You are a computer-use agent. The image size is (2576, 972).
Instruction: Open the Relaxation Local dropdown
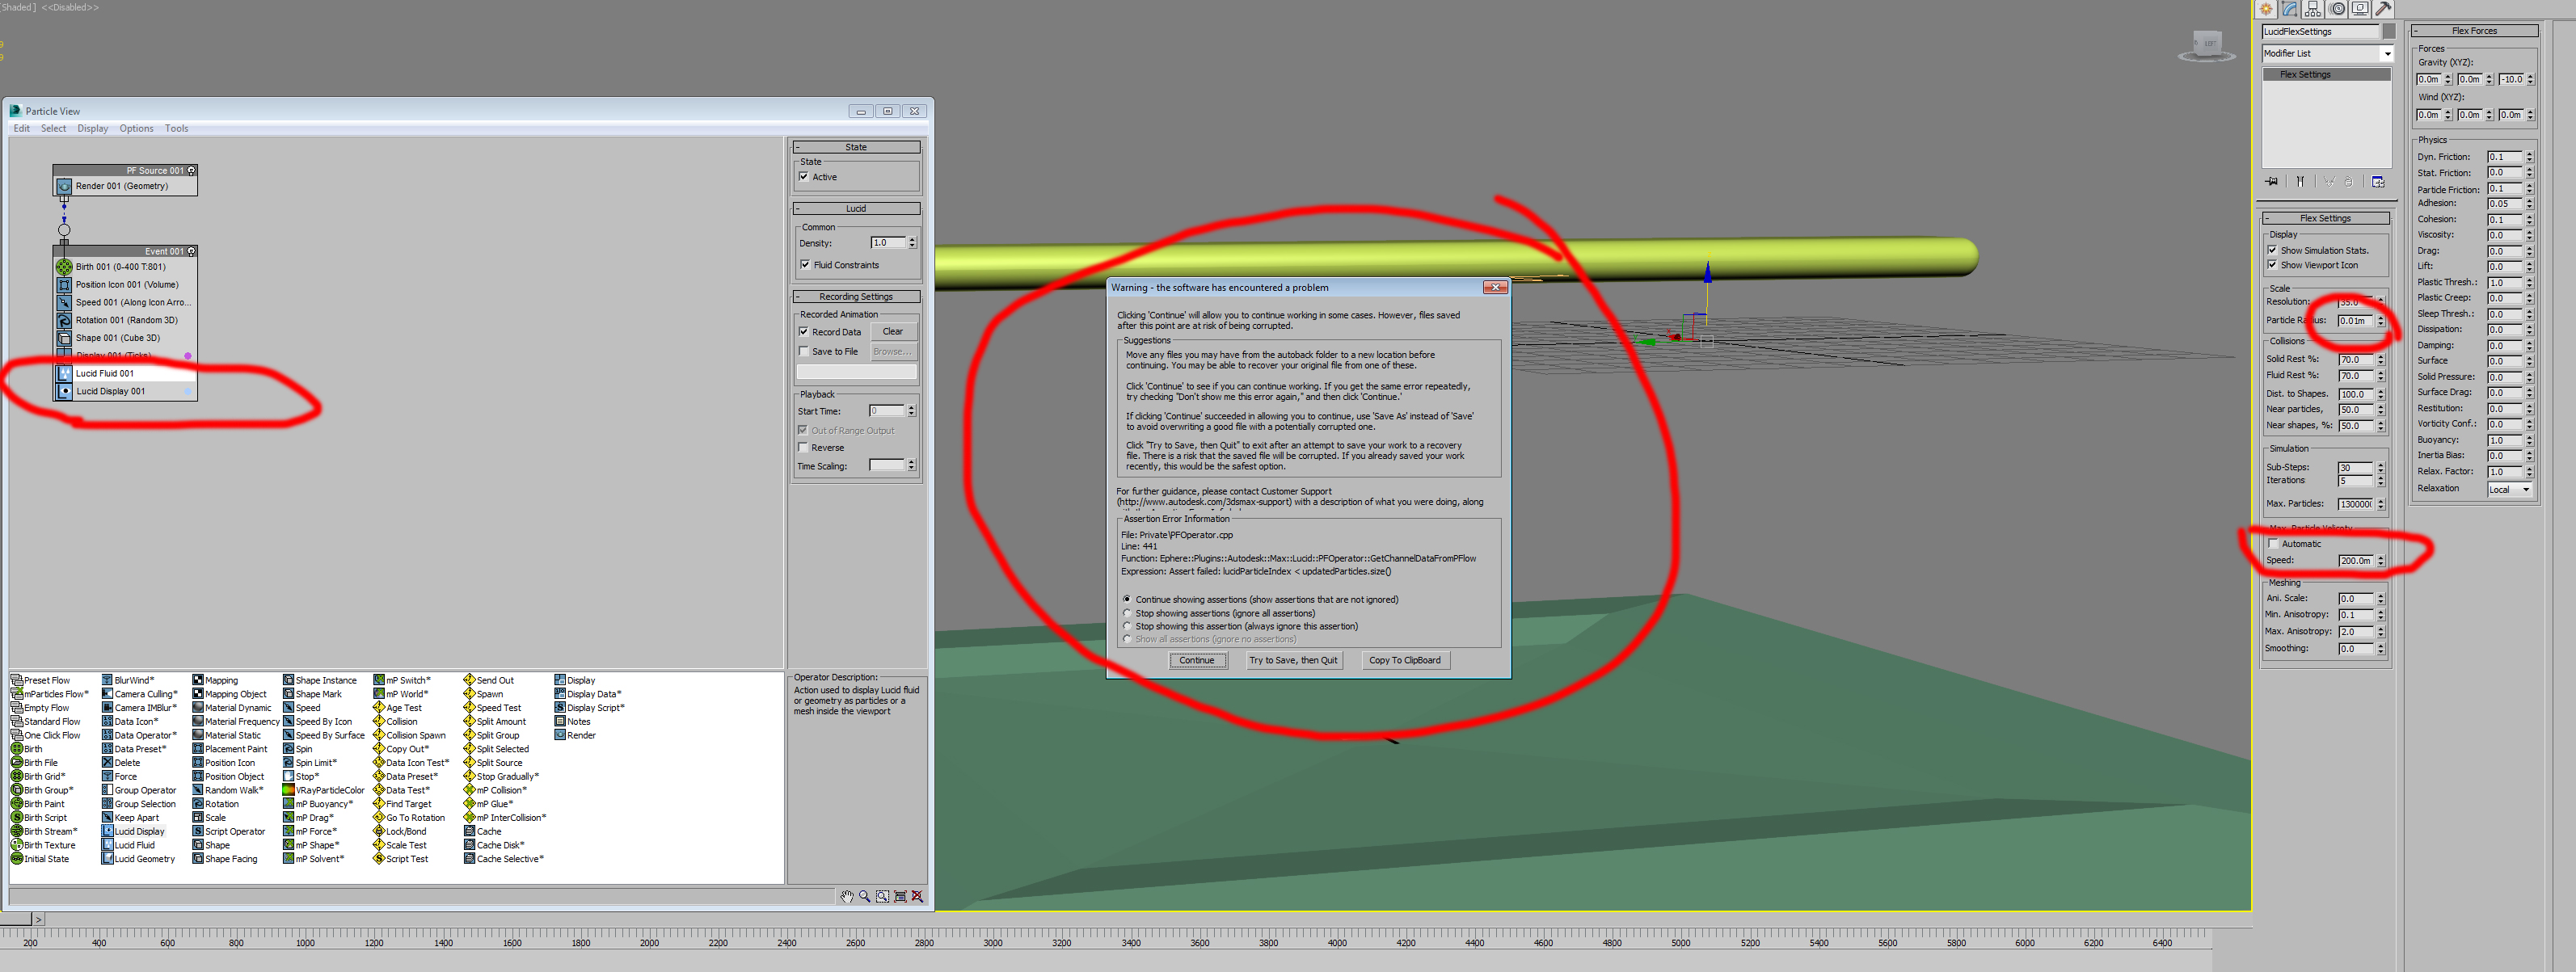click(2510, 490)
